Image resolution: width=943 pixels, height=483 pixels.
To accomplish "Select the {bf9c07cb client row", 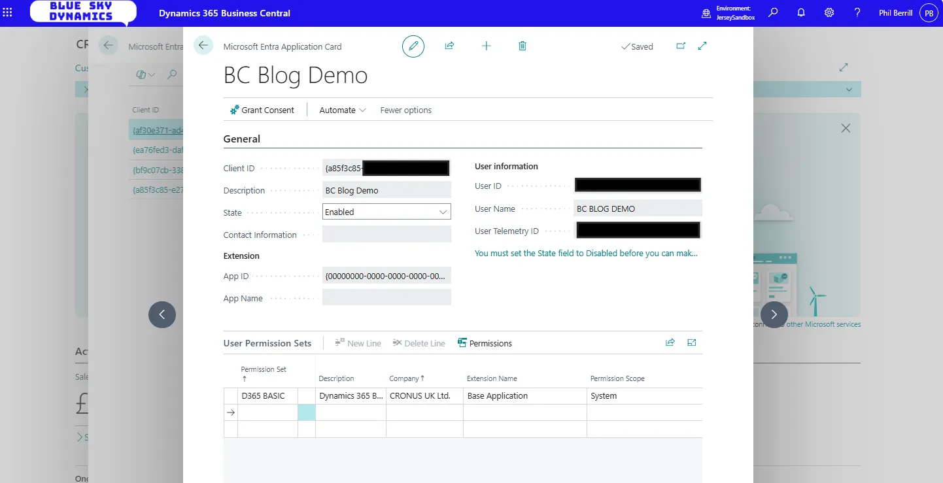I will [x=156, y=170].
